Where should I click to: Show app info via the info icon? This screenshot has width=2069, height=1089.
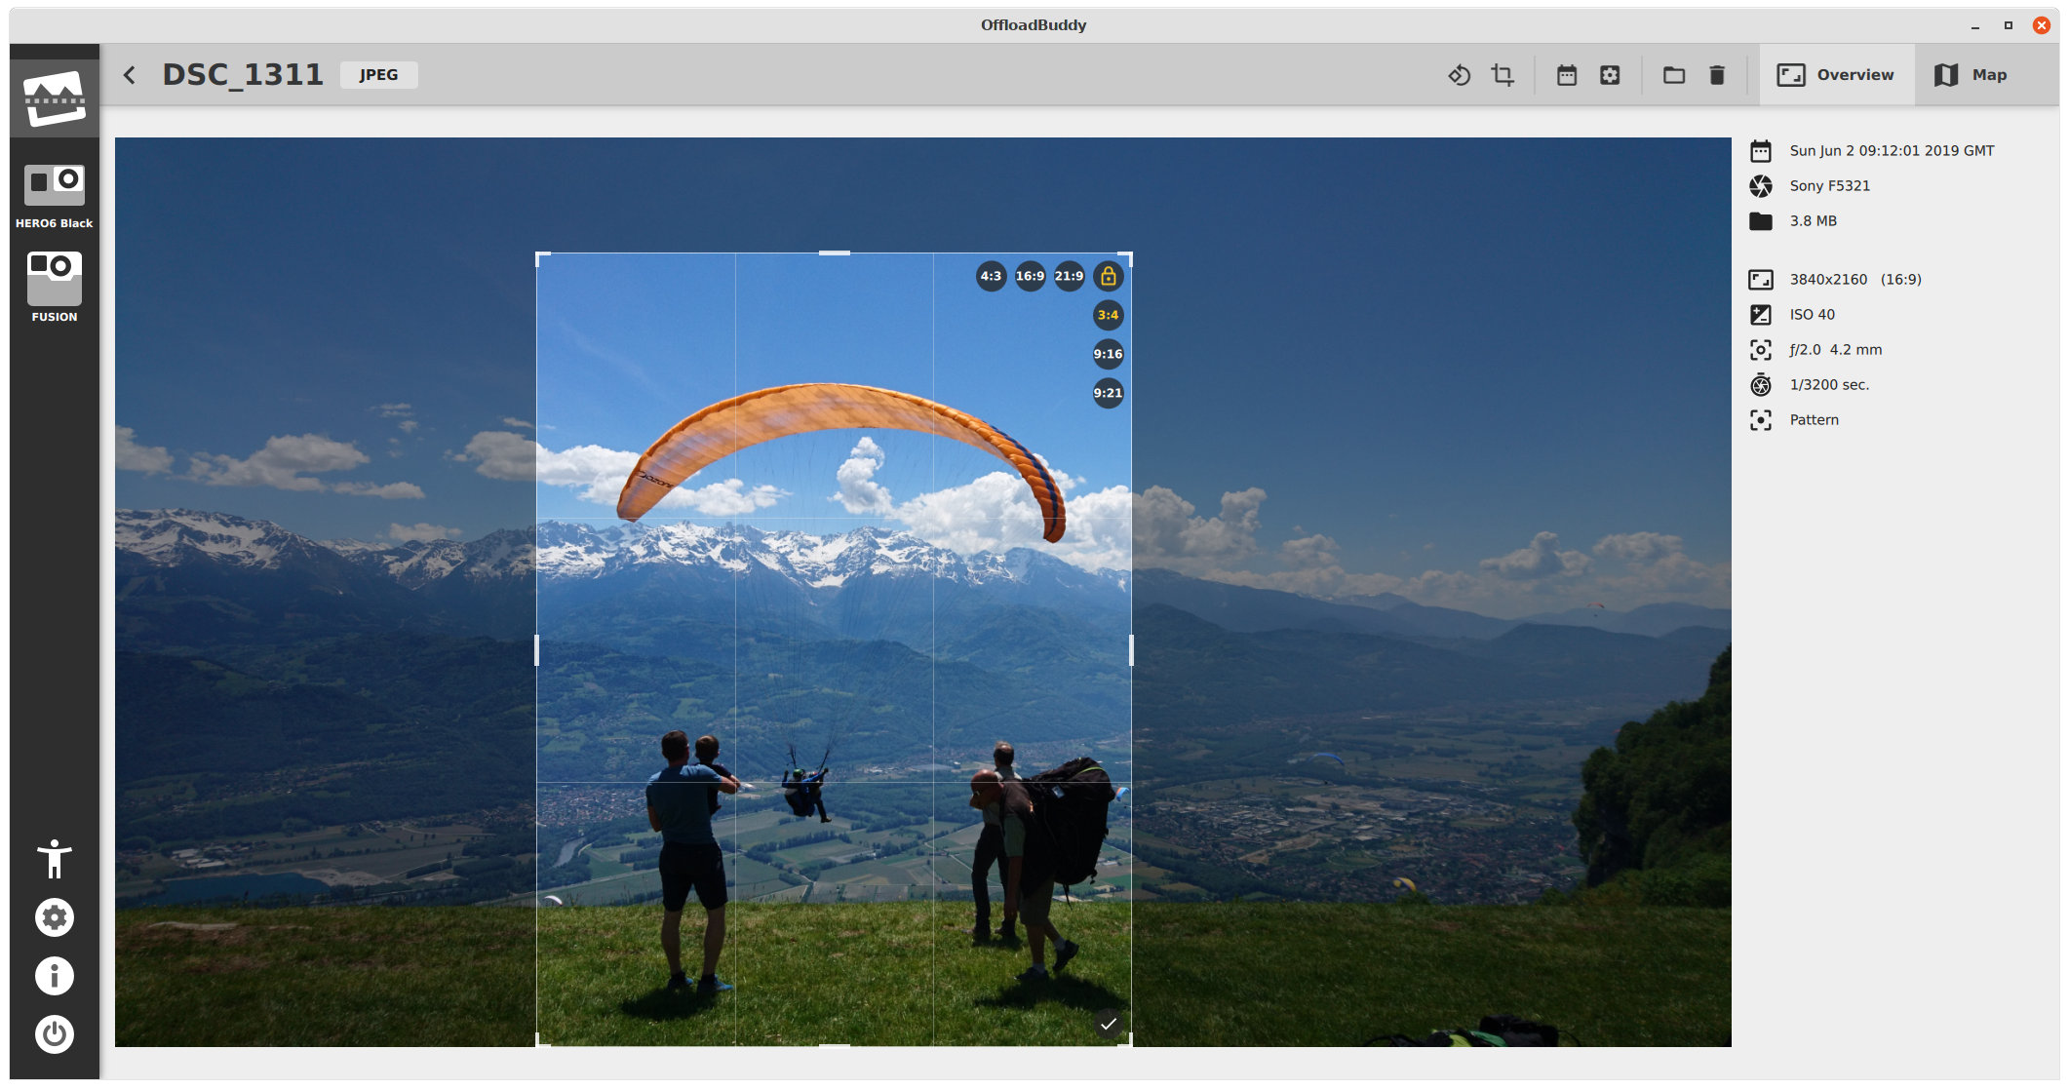55,976
